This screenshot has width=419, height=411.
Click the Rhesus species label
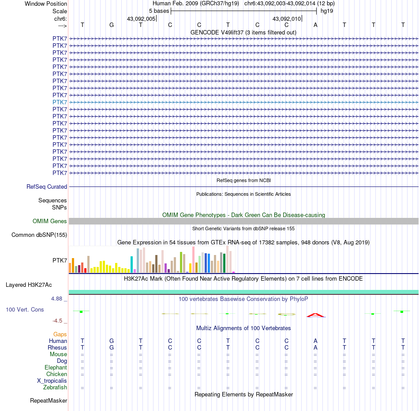pos(57,347)
